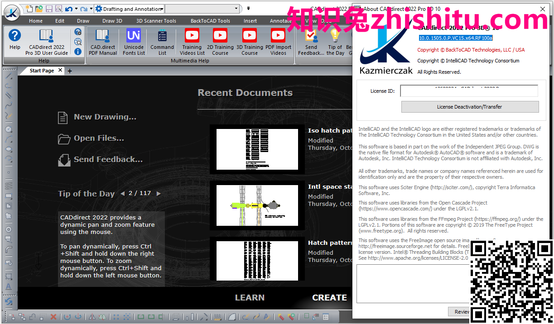Image resolution: width=554 pixels, height=324 pixels.
Task: Open PDF Import Videos
Action: 278,42
